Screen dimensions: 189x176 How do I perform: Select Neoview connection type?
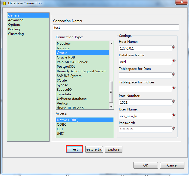(x=83, y=43)
